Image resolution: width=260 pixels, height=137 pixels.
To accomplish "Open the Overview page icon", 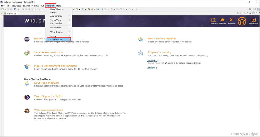I will coord(213,20).
